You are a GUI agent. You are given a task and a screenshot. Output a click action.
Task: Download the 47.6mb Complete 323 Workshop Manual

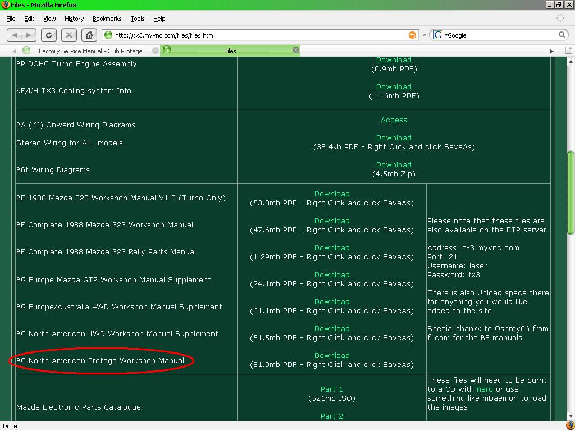332,221
